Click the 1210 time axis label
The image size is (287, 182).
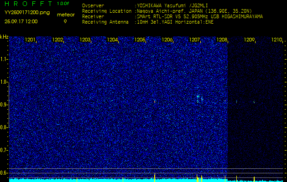click(277, 40)
